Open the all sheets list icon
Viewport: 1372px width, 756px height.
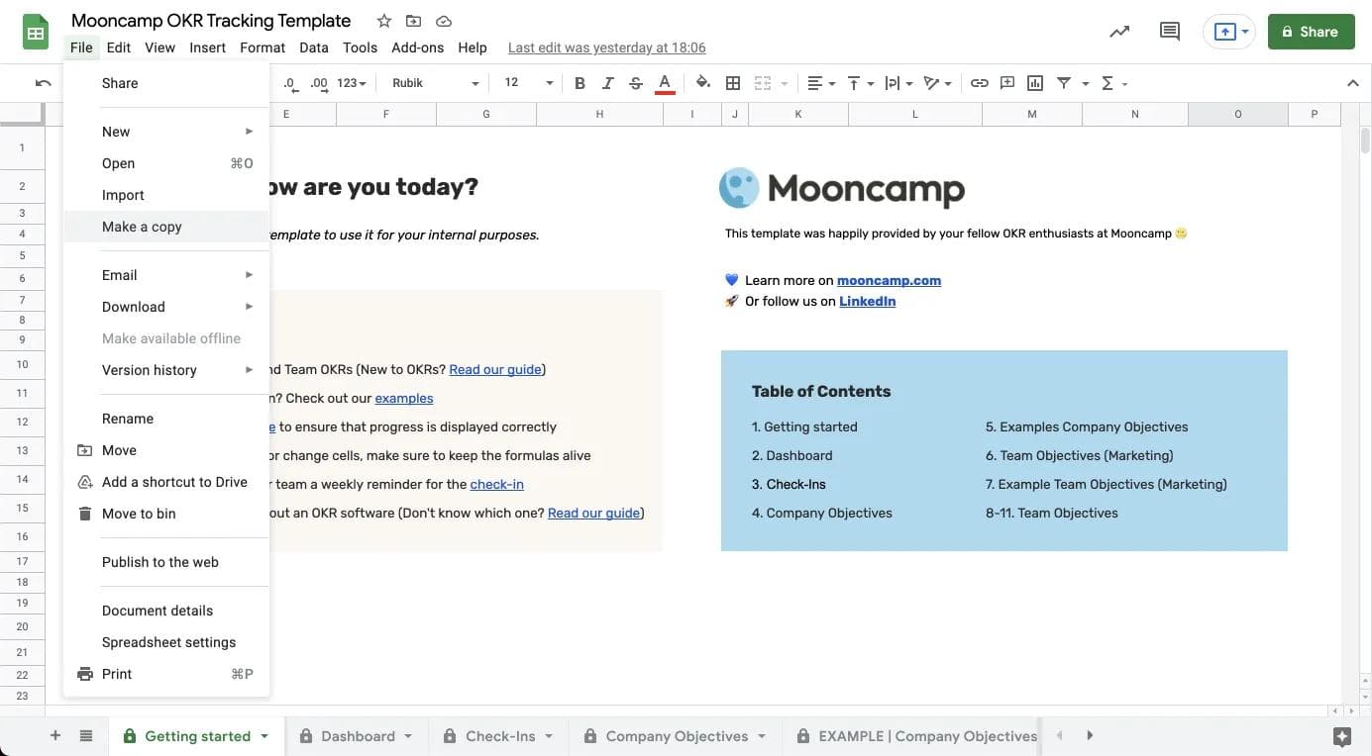(x=86, y=735)
